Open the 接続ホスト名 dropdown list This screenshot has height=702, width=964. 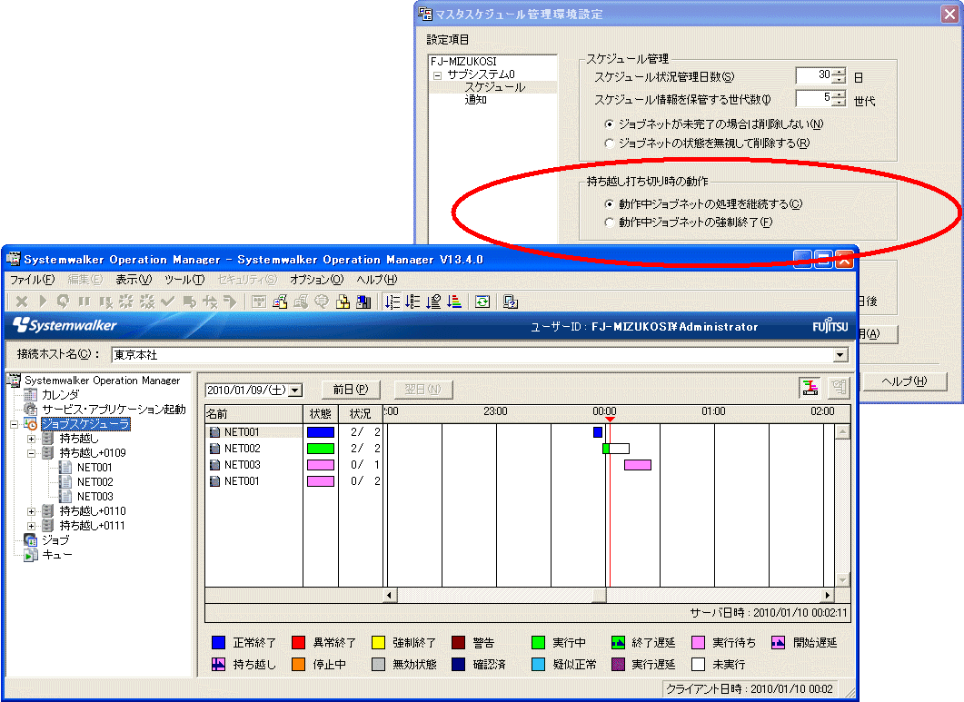(840, 355)
